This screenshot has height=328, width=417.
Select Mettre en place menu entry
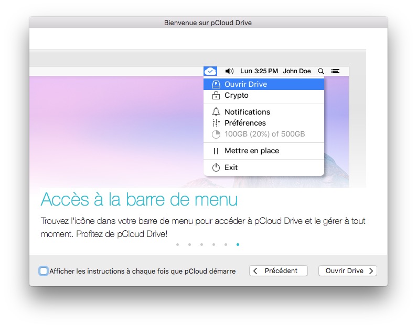click(x=264, y=151)
